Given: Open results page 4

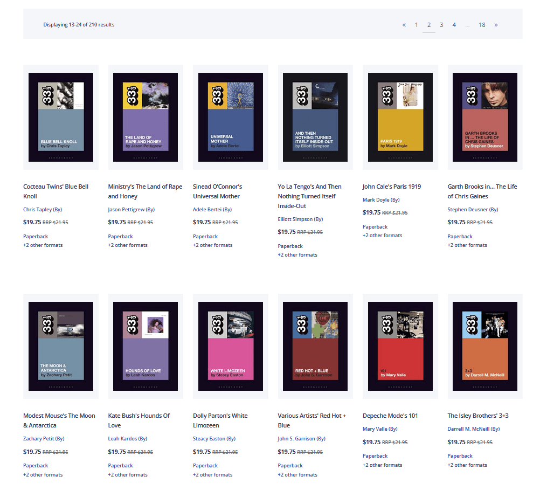Looking at the screenshot, I should [454, 25].
